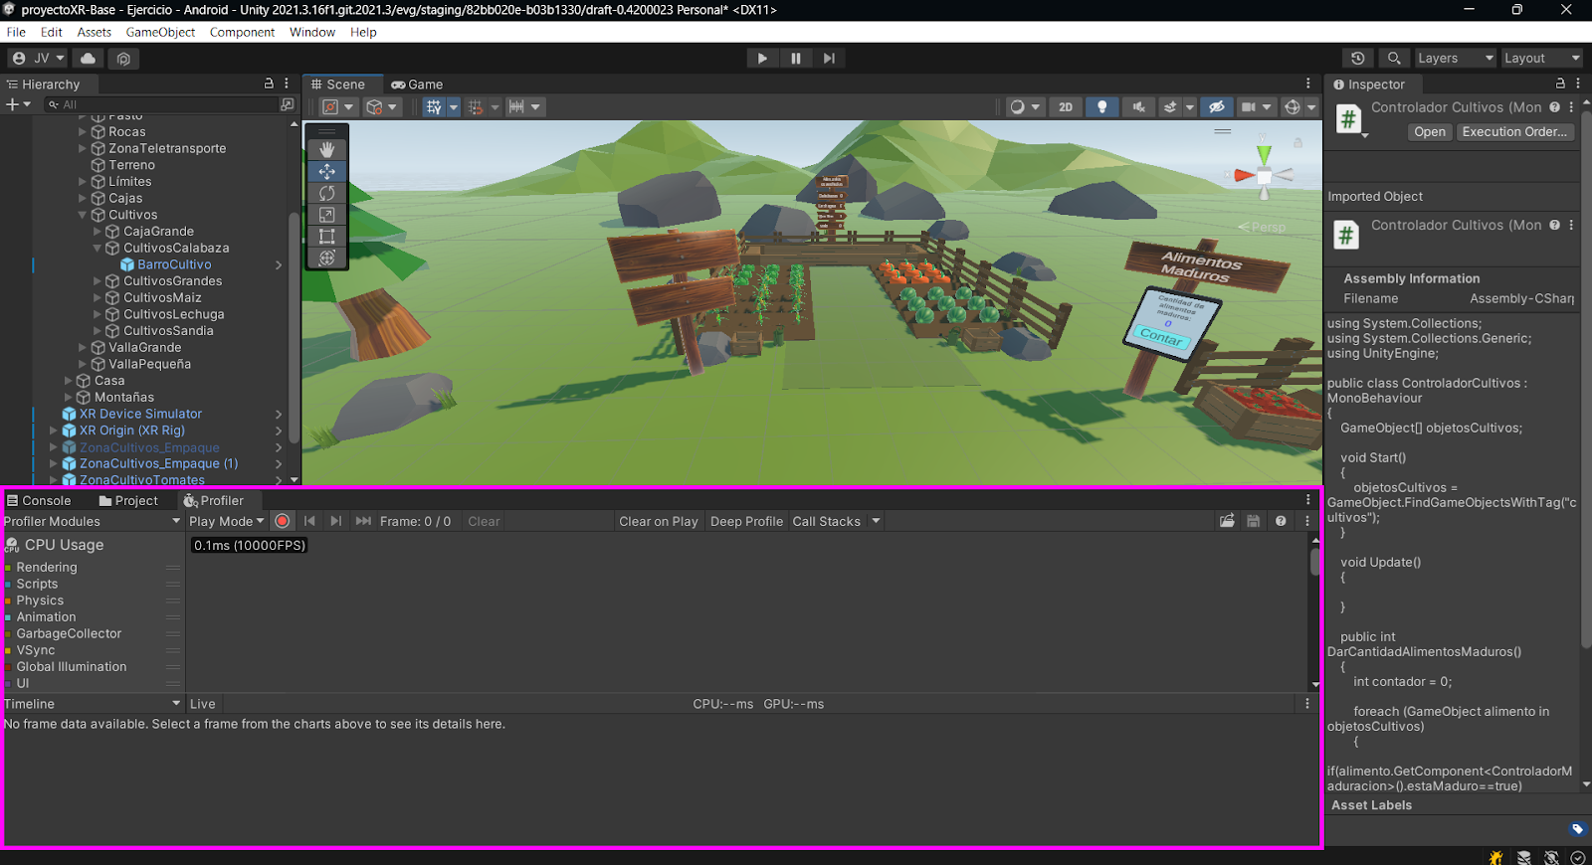Toggle 2D view mode in Scene
1592x865 pixels.
click(x=1066, y=107)
